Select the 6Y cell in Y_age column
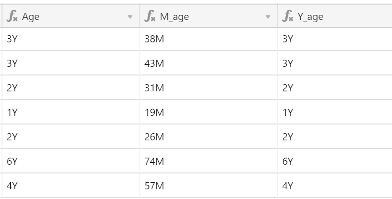The height and width of the screenshot is (199, 392). point(335,161)
